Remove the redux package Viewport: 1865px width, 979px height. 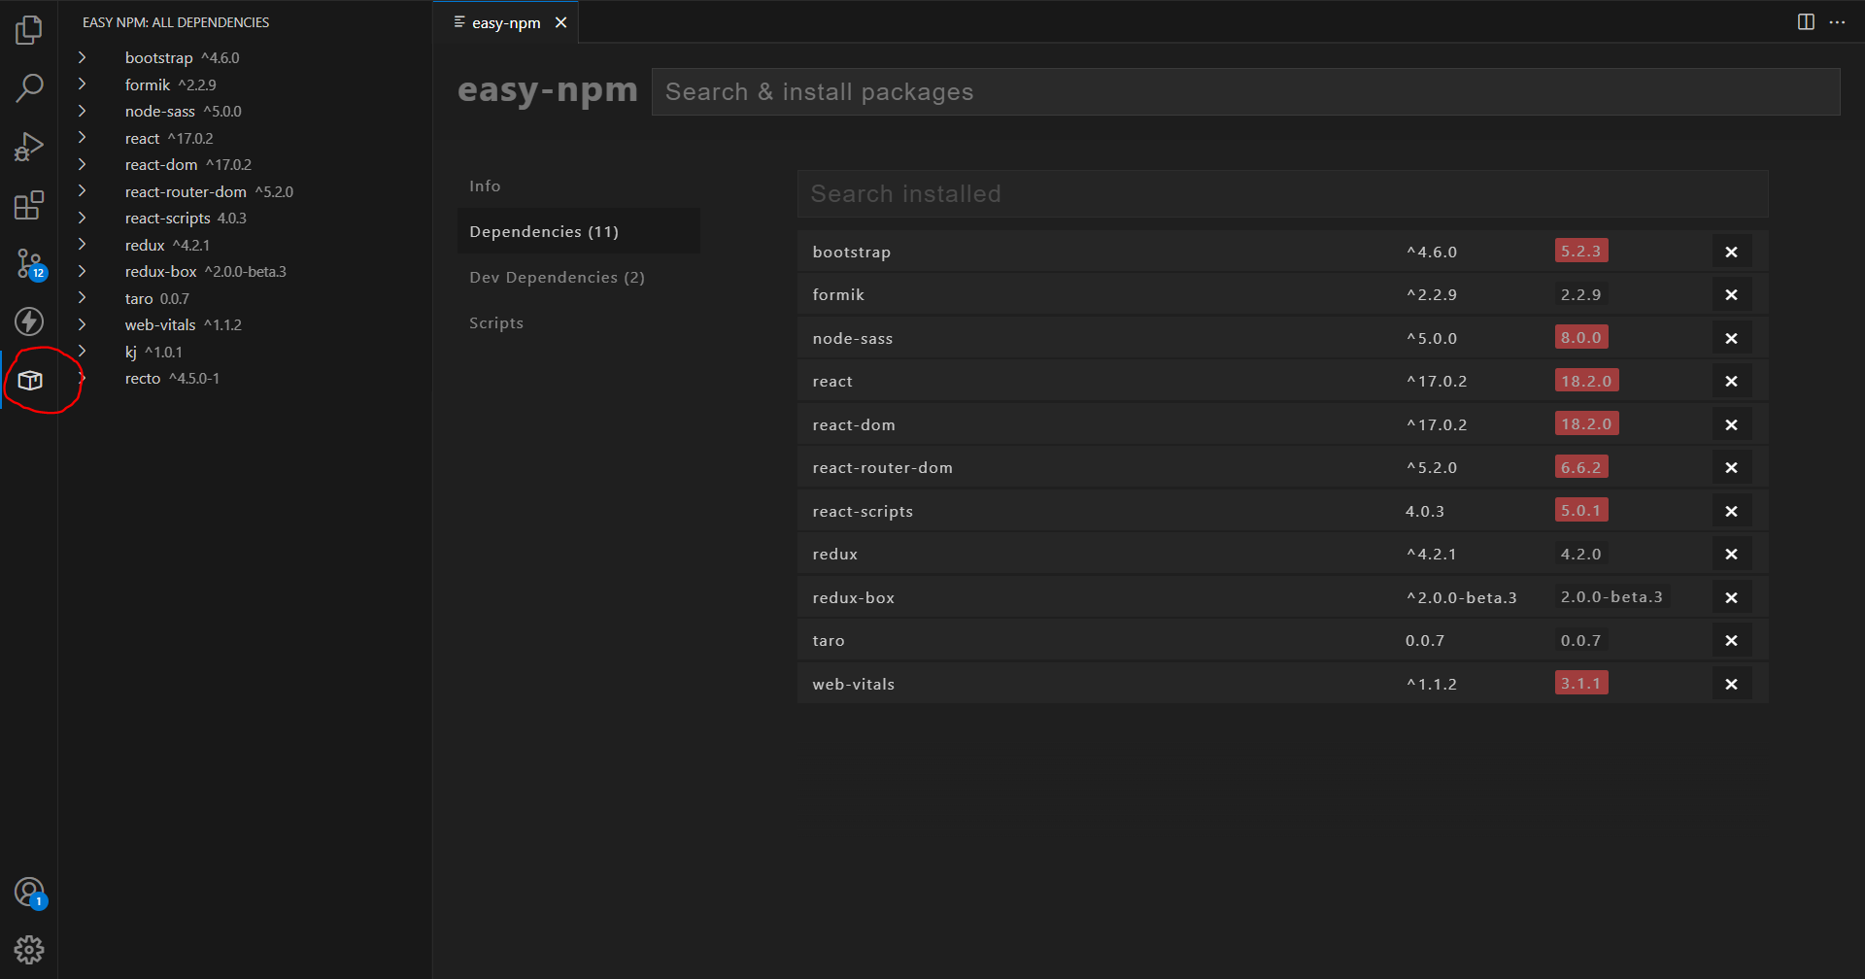tap(1731, 554)
